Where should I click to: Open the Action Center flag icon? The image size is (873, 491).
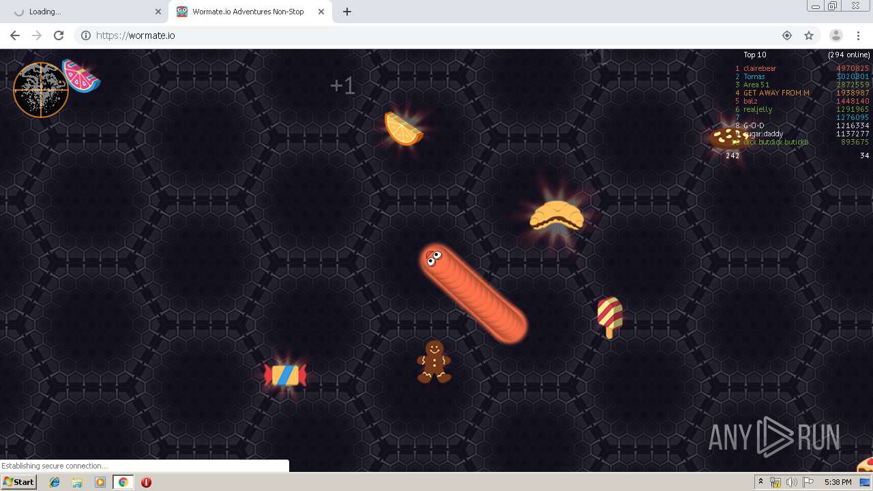(x=808, y=482)
